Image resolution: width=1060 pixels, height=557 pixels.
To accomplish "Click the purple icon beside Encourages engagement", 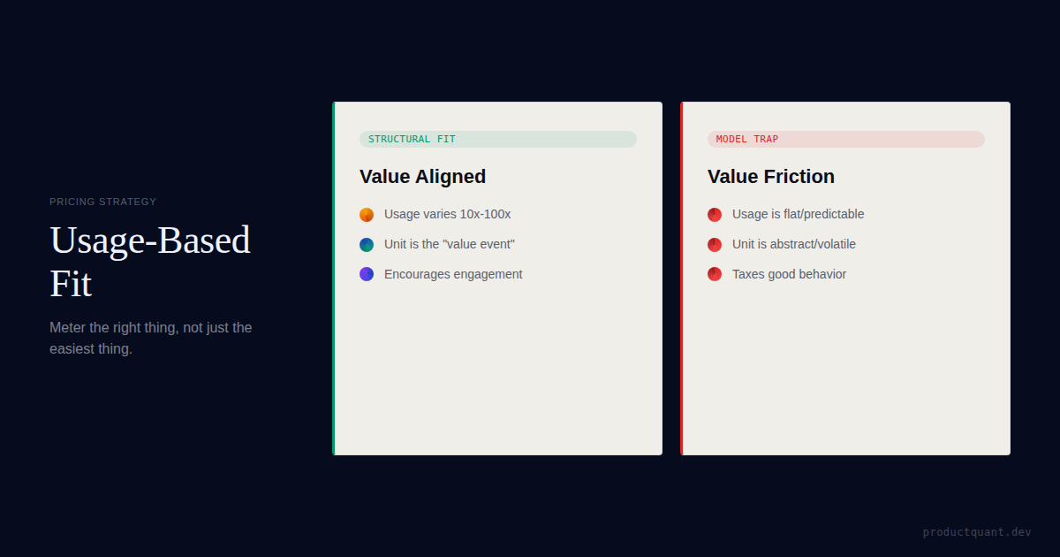I will 367,274.
